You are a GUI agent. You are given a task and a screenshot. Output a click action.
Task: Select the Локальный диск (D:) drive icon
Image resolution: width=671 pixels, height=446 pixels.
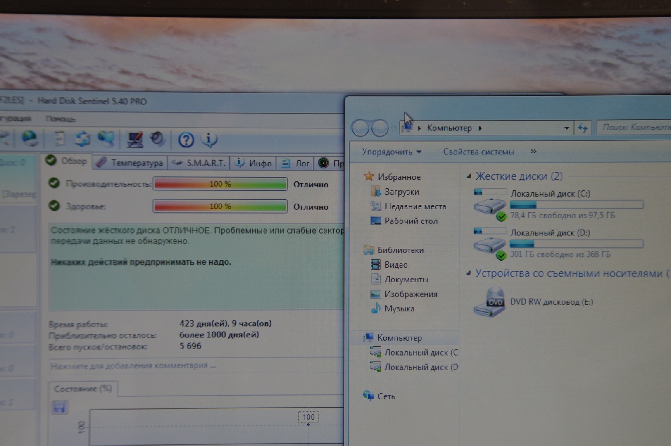coord(490,244)
